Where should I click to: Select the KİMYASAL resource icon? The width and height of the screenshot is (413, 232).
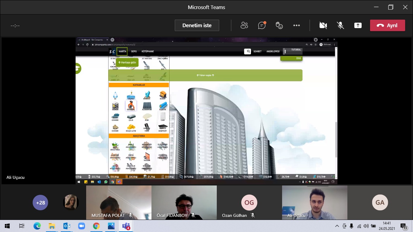coord(131,106)
